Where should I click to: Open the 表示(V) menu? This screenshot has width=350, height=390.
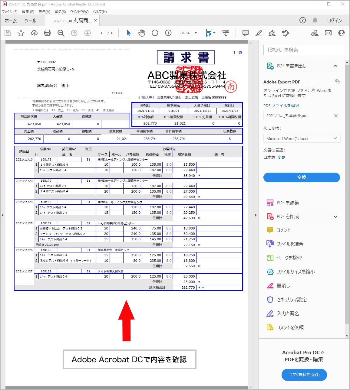click(45, 12)
